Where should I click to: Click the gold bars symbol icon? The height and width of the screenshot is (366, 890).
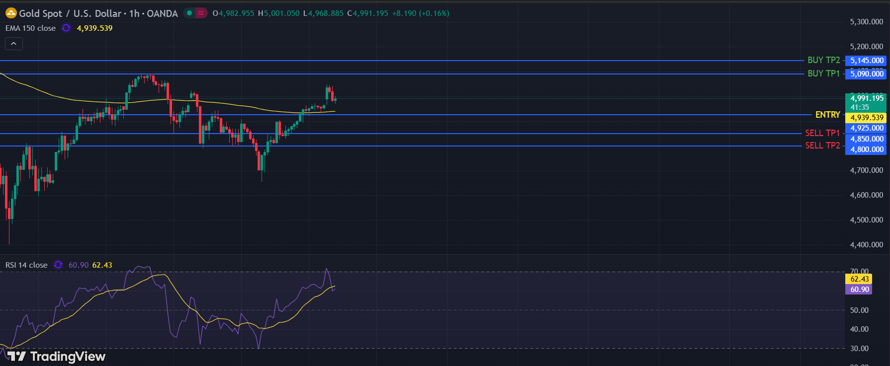10,13
